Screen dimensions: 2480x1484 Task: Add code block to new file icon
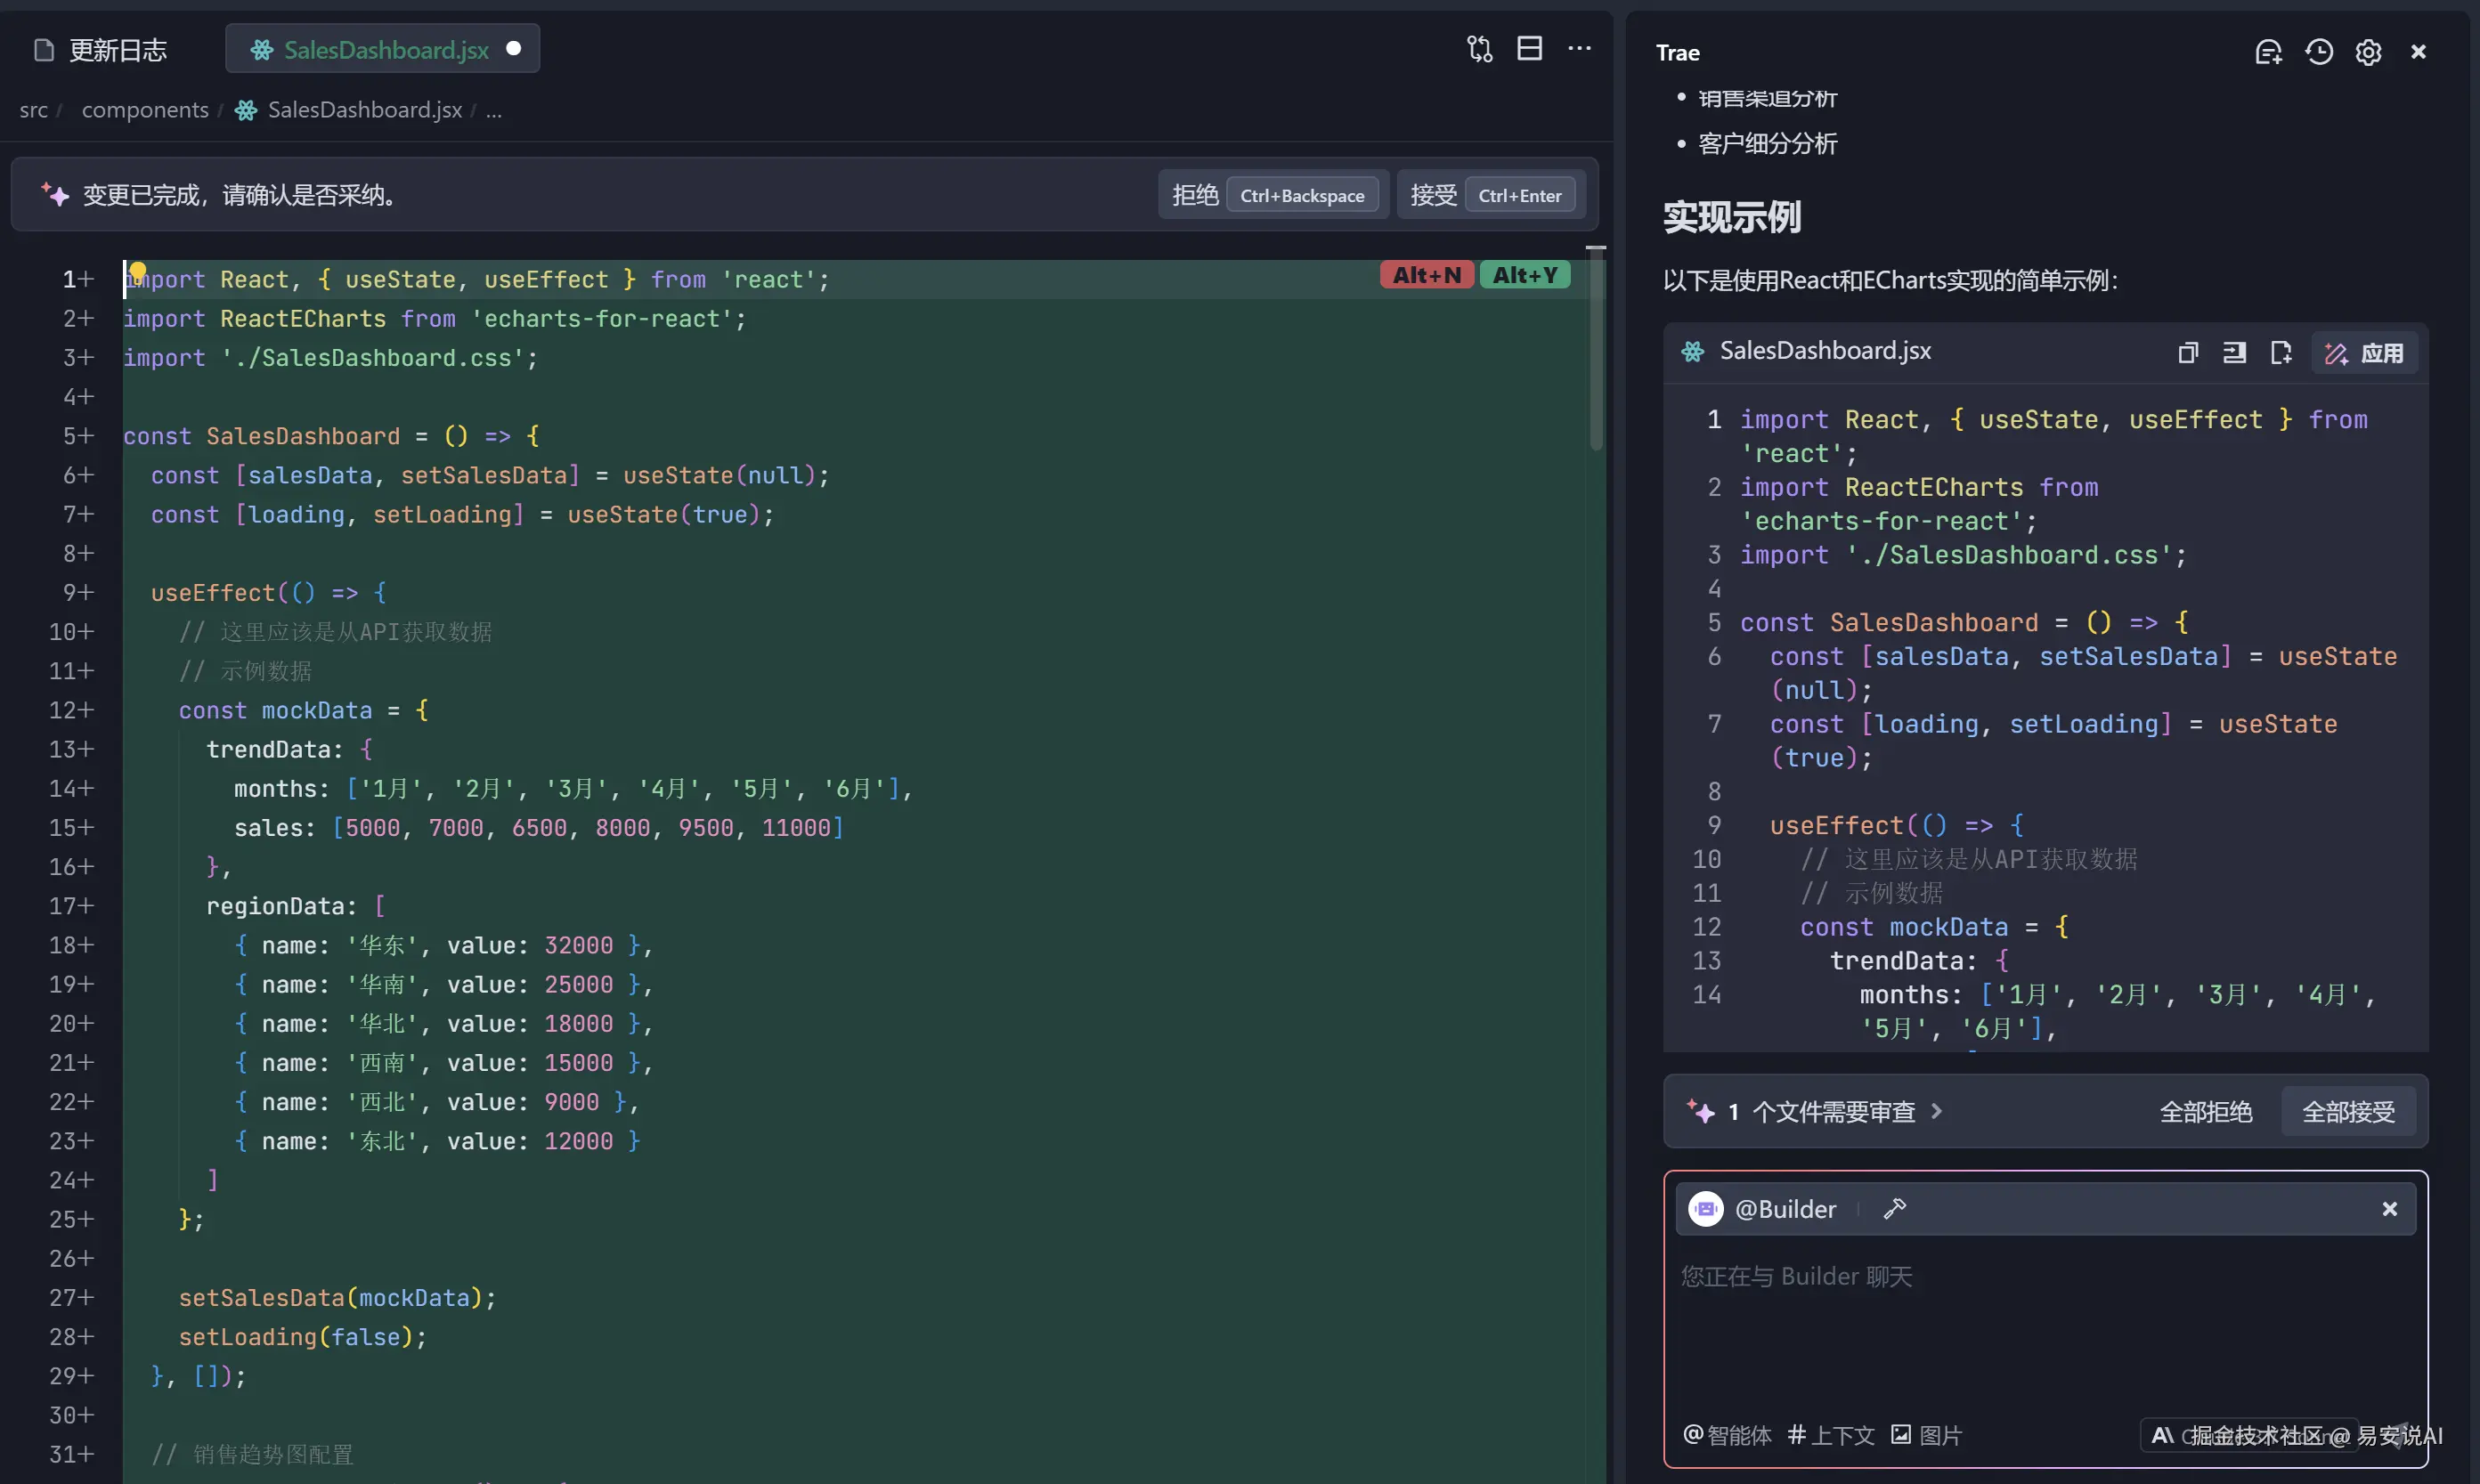coord(2281,353)
